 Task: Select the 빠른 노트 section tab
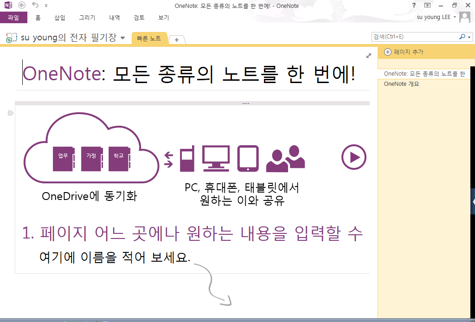pos(149,39)
